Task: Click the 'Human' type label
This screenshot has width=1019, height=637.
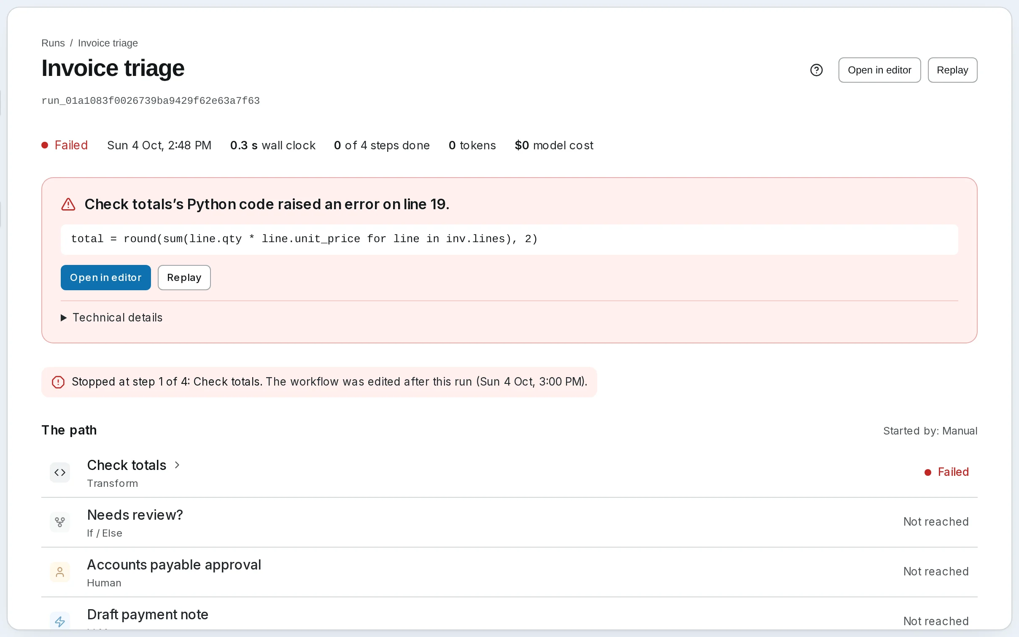Action: (104, 583)
